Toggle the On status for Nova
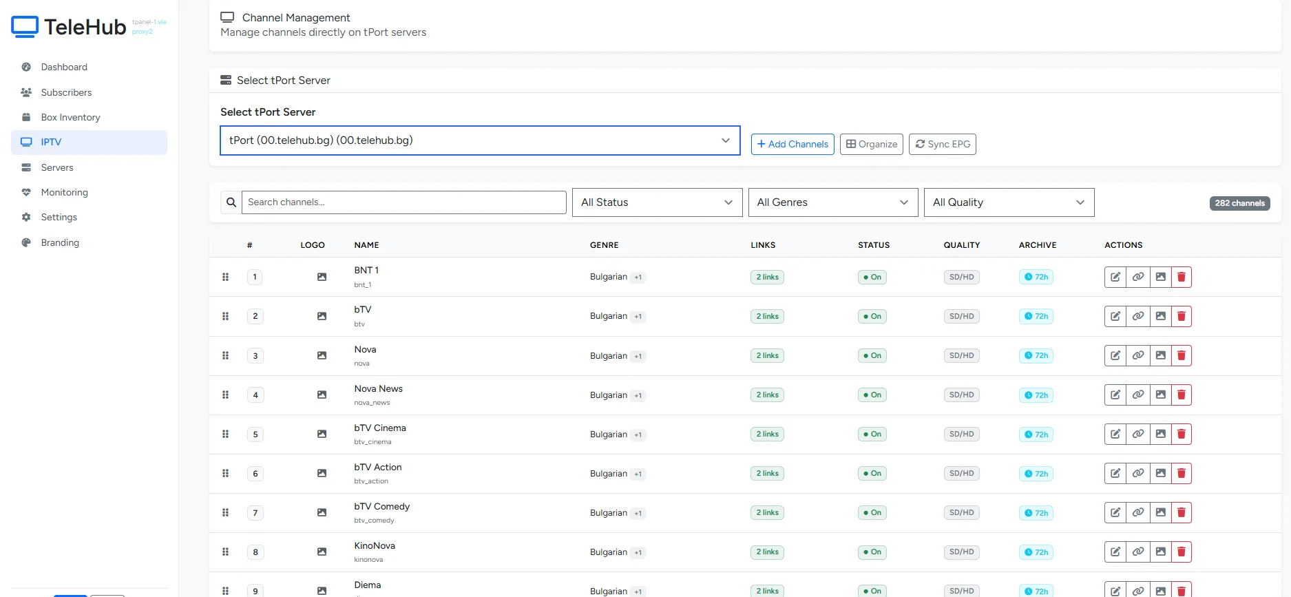 coord(872,356)
